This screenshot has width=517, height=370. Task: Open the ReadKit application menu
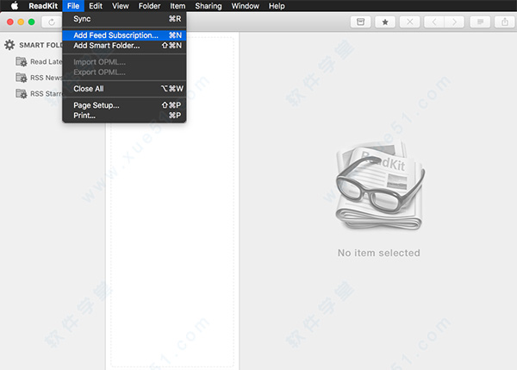pyautogui.click(x=43, y=6)
